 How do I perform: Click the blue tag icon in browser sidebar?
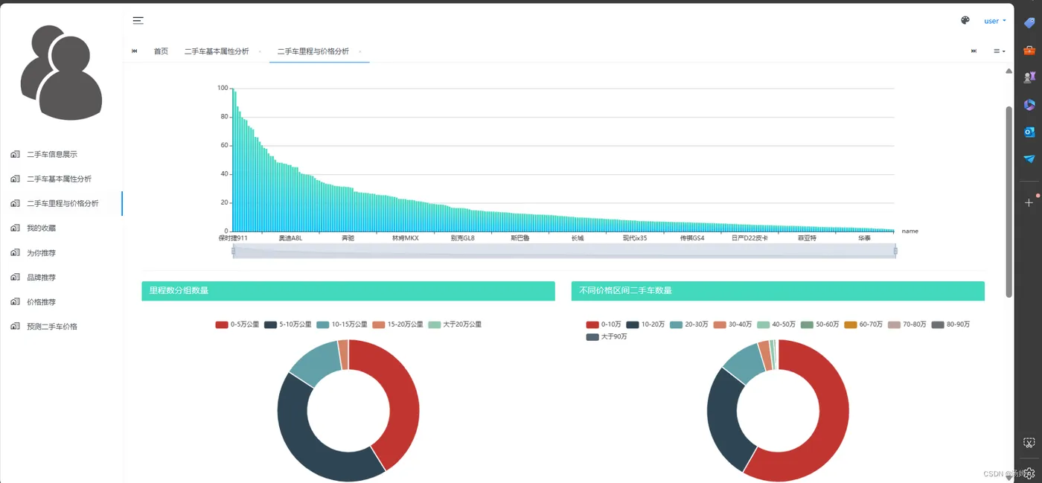coord(1029,23)
